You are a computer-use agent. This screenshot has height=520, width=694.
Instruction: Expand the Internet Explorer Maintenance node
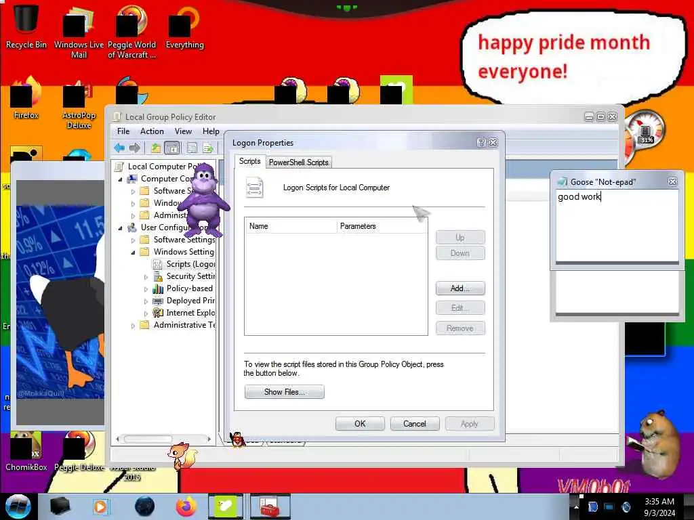pyautogui.click(x=146, y=313)
